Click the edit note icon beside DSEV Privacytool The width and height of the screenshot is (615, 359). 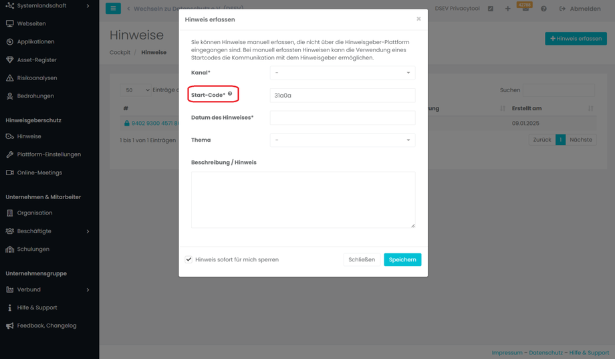point(491,9)
